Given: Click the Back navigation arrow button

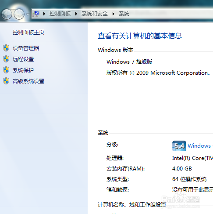Looking at the screenshot, I should (7, 14).
